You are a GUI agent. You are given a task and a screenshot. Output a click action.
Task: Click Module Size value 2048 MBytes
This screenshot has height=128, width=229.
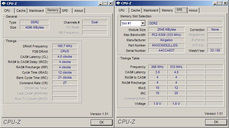(166, 29)
